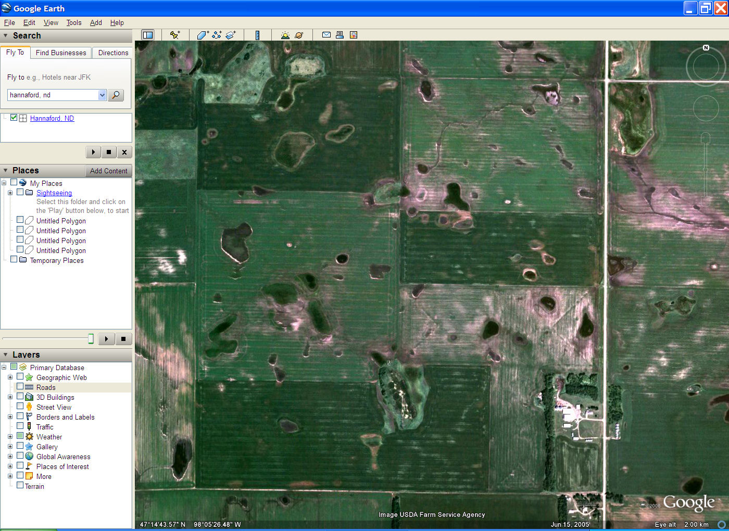This screenshot has width=729, height=531.
Task: Select the Places of Interest layer row
Action: [x=62, y=466]
